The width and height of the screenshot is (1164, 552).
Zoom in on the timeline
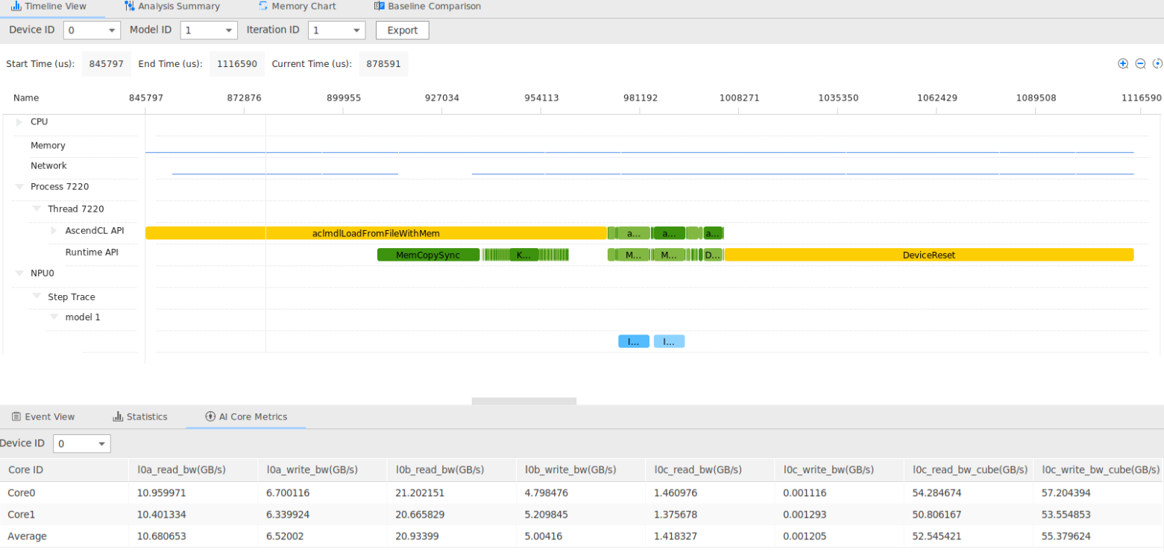[x=1123, y=63]
